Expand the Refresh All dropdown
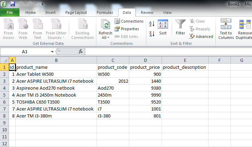This screenshot has width=252, height=147. coord(105,38)
